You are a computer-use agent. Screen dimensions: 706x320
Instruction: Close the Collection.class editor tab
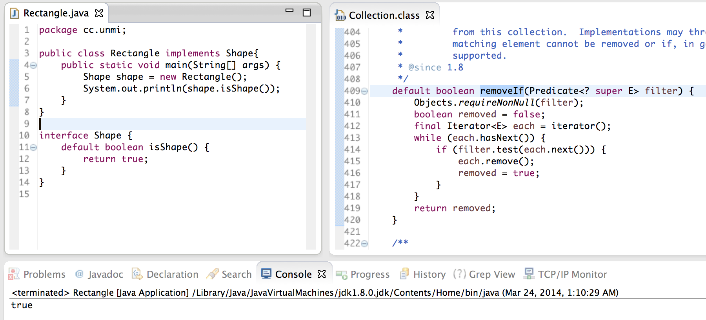coord(430,15)
